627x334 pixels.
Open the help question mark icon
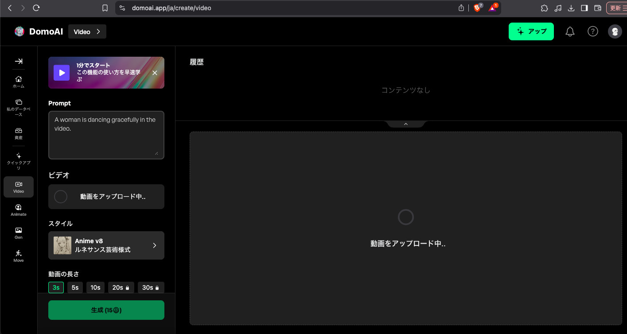point(593,31)
